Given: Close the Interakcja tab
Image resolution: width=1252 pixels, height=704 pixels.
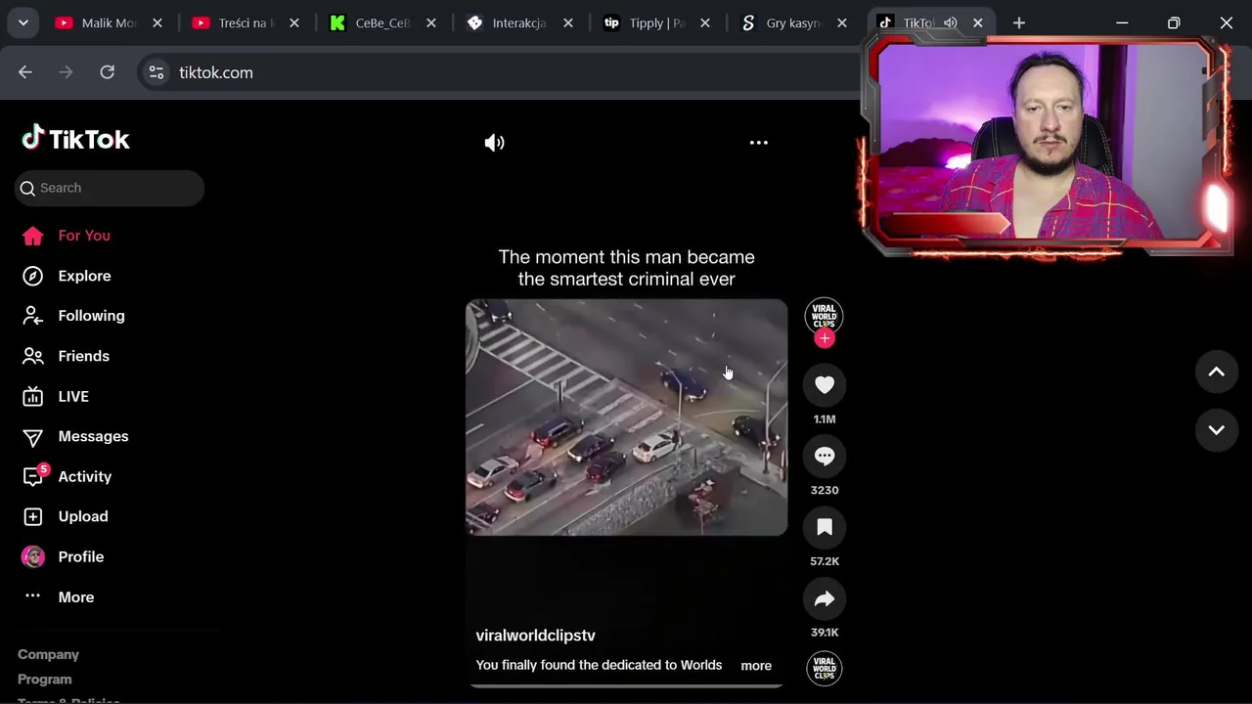Looking at the screenshot, I should tap(568, 22).
